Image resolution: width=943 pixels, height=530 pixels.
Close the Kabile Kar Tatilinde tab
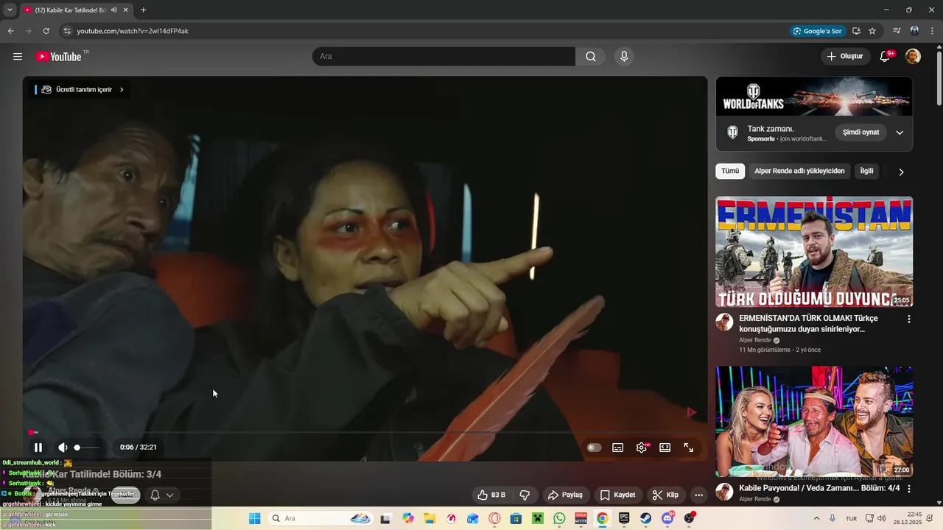pyautogui.click(x=126, y=10)
